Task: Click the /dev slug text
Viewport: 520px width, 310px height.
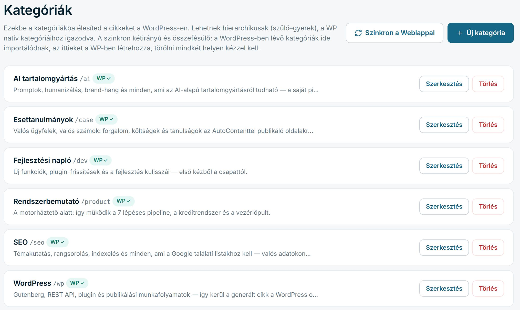Action: point(80,161)
